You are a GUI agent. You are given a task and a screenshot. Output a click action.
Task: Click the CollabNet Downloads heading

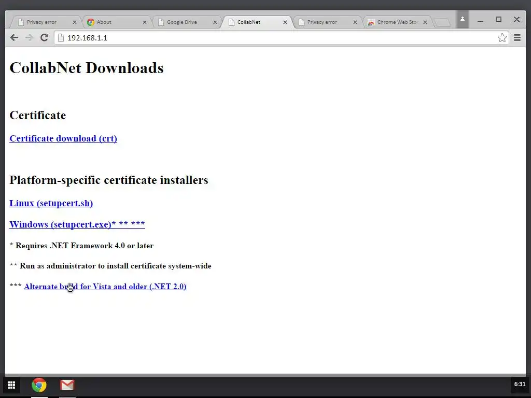(87, 68)
